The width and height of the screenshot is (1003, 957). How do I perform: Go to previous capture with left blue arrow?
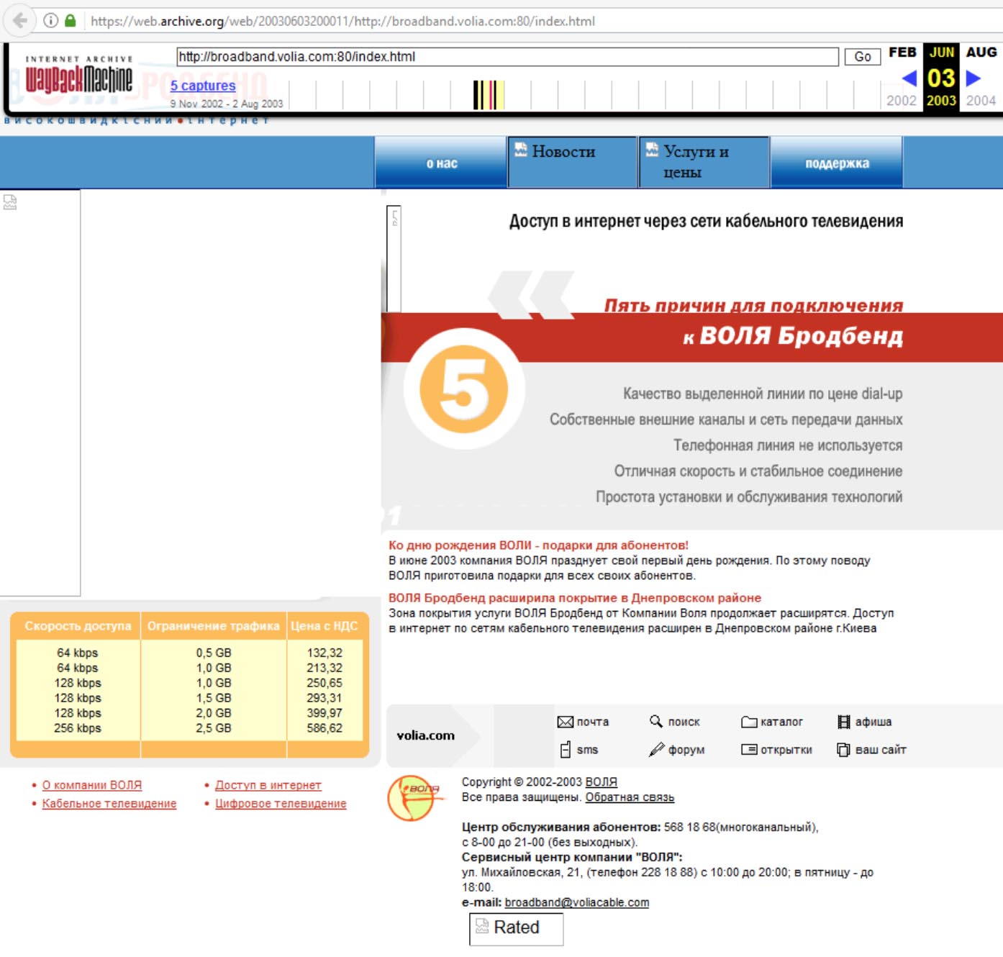coord(909,78)
